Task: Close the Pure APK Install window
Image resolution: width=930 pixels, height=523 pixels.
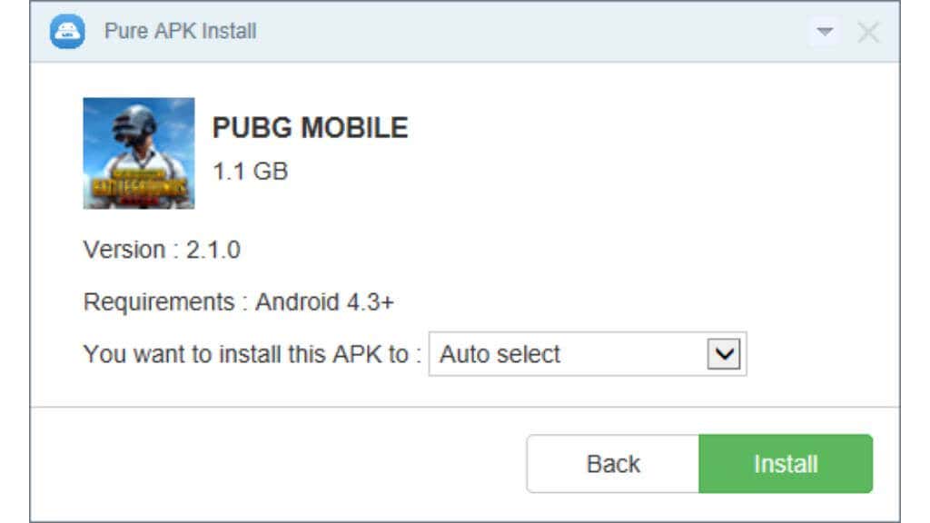Action: [868, 32]
